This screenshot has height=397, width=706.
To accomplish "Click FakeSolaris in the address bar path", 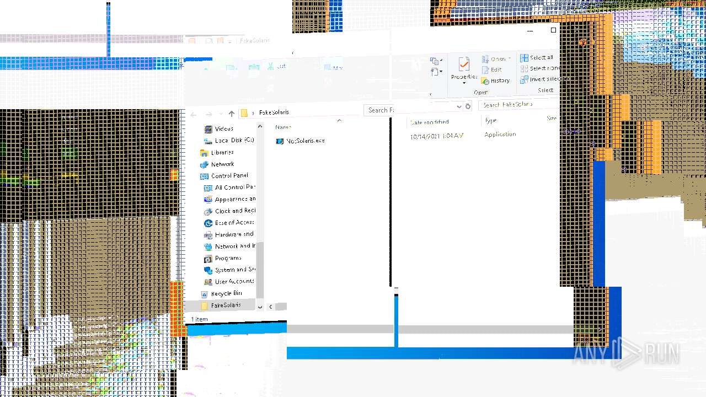I will 274,112.
